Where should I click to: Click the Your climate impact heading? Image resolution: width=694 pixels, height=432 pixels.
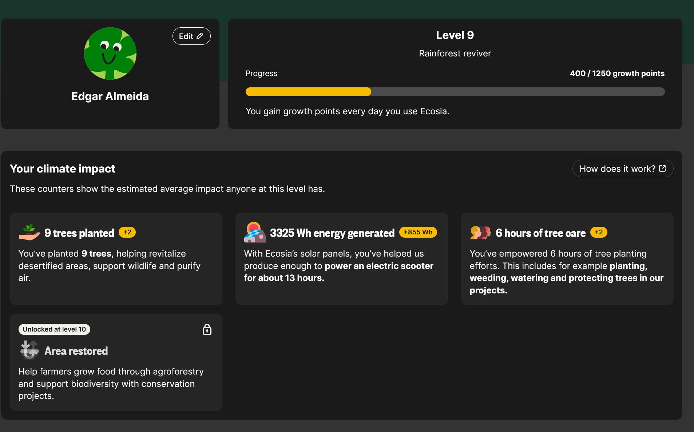coord(63,169)
